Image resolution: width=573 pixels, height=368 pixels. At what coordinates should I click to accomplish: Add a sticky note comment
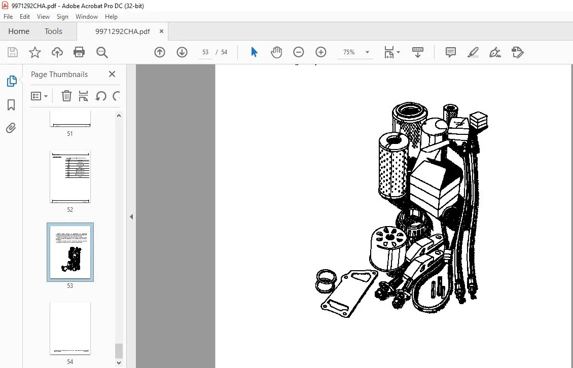point(451,52)
